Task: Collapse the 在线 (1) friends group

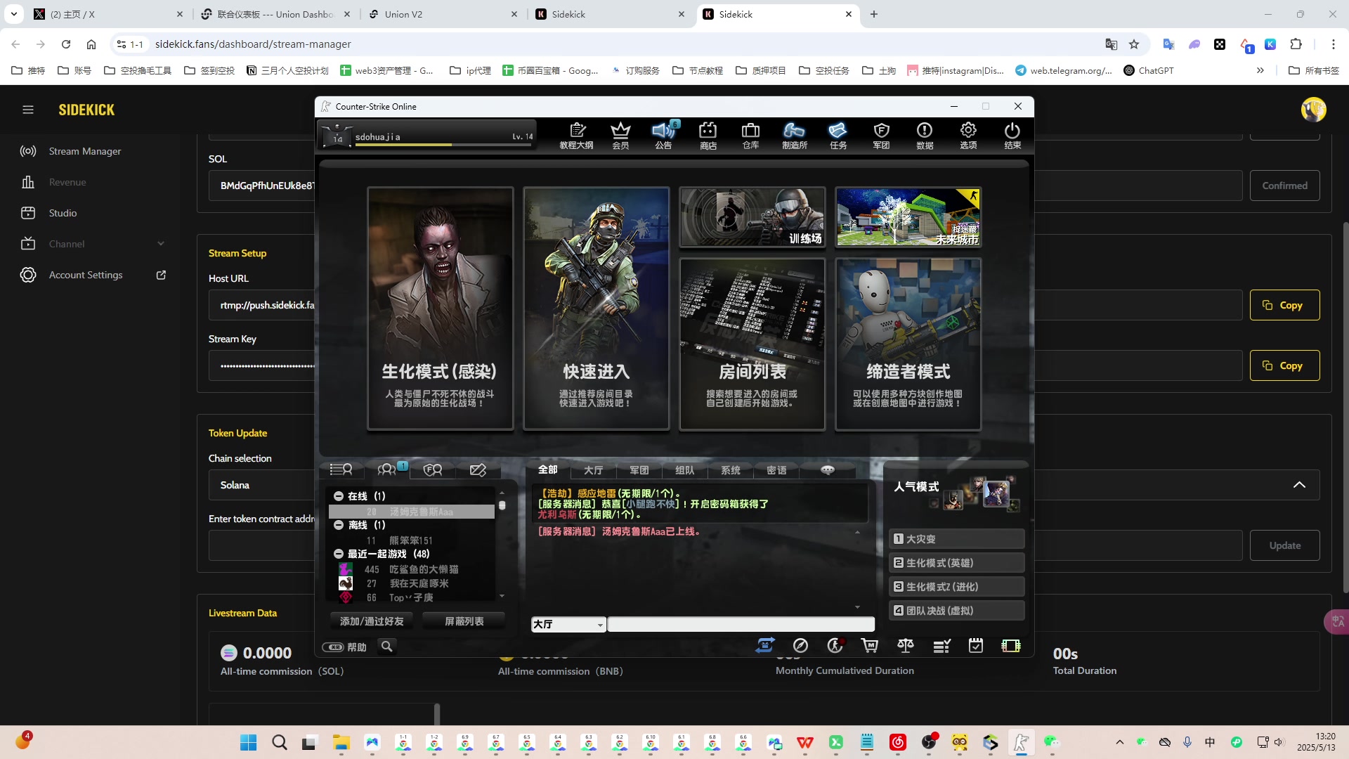Action: pyautogui.click(x=339, y=496)
